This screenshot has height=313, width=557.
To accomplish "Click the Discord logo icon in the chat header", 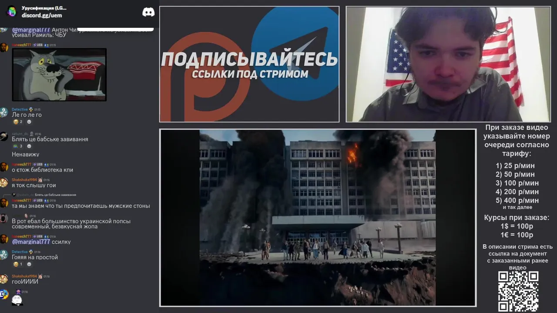I will [148, 12].
